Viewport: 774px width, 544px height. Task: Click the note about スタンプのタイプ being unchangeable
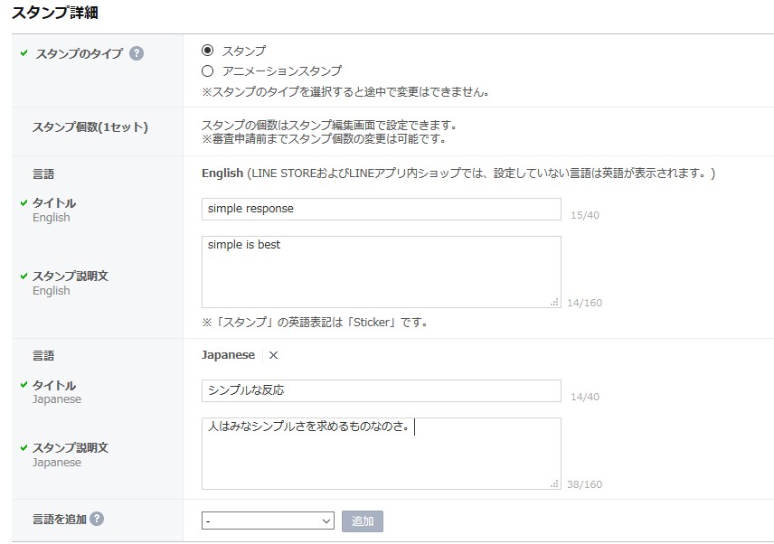[345, 92]
